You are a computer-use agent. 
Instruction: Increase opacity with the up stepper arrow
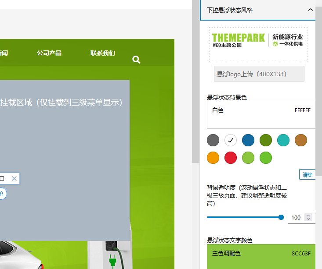click(308, 216)
